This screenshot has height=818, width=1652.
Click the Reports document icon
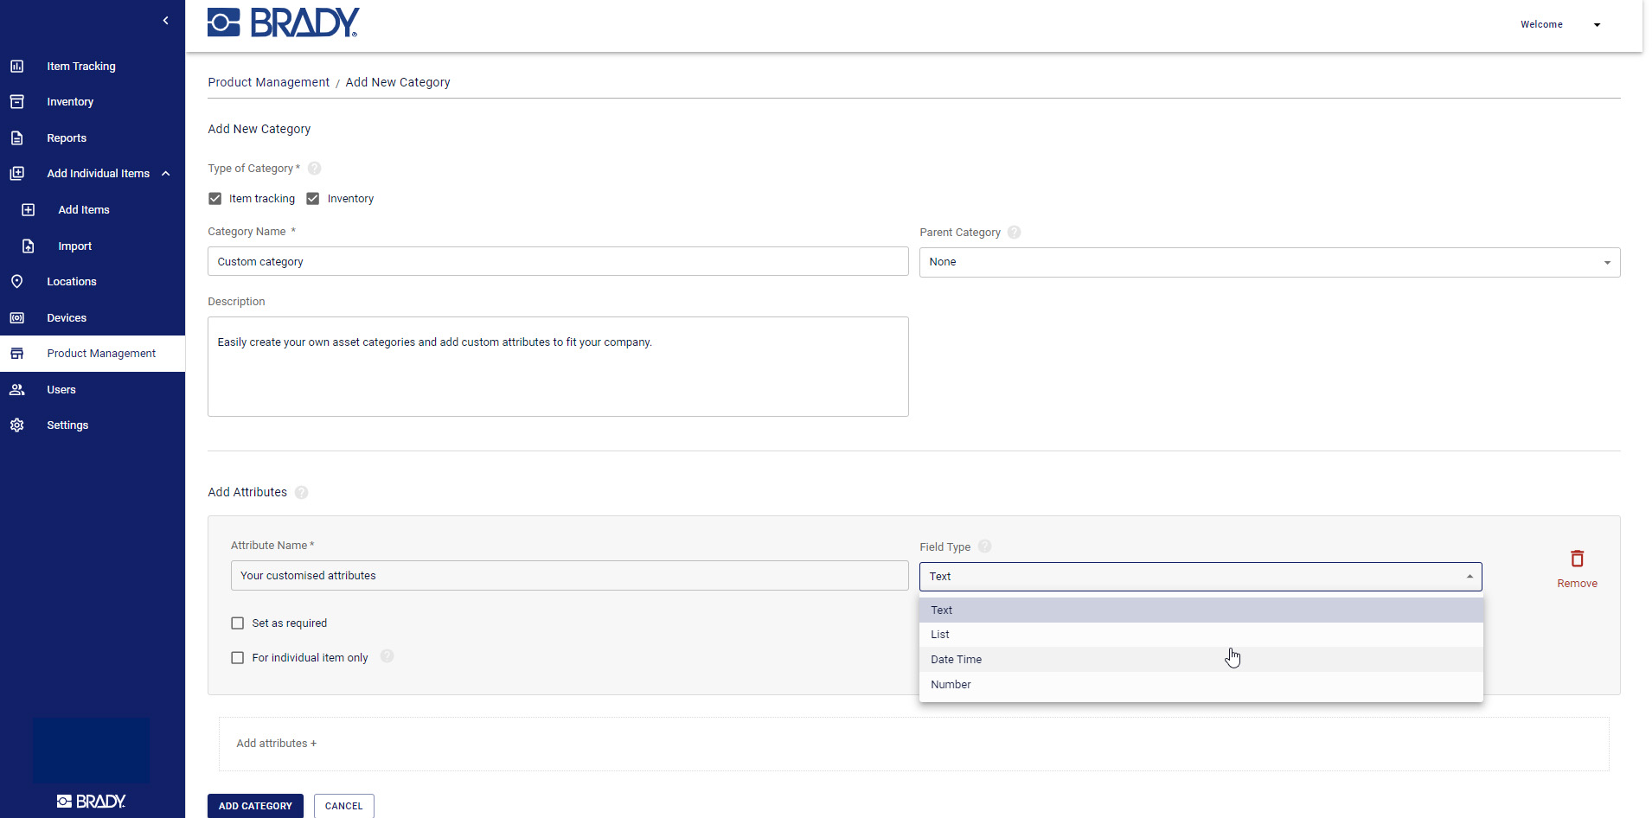coord(16,138)
